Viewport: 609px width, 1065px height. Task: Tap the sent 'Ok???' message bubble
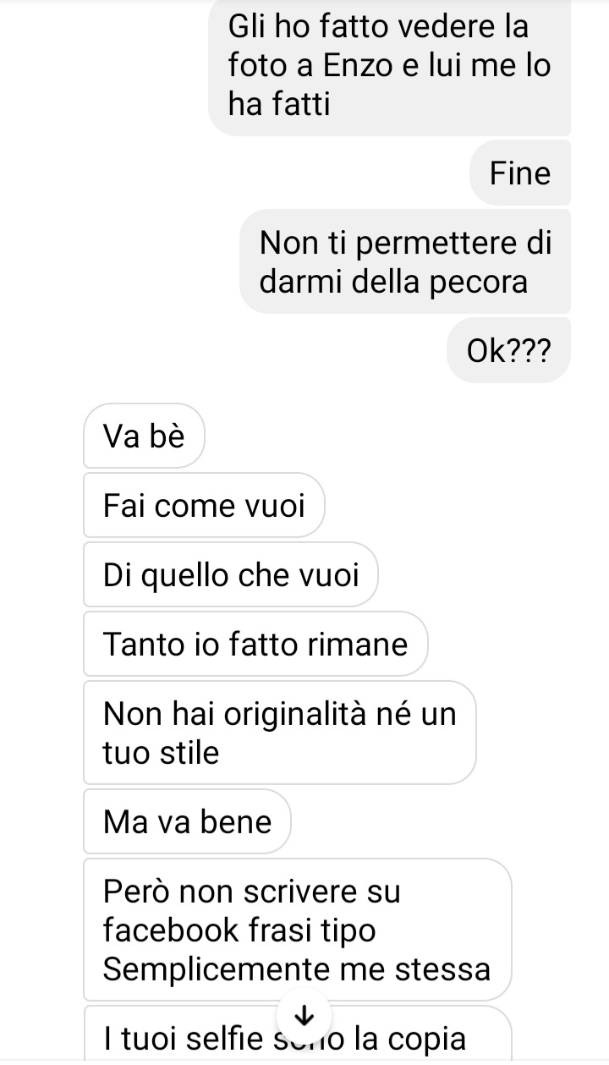pos(508,350)
